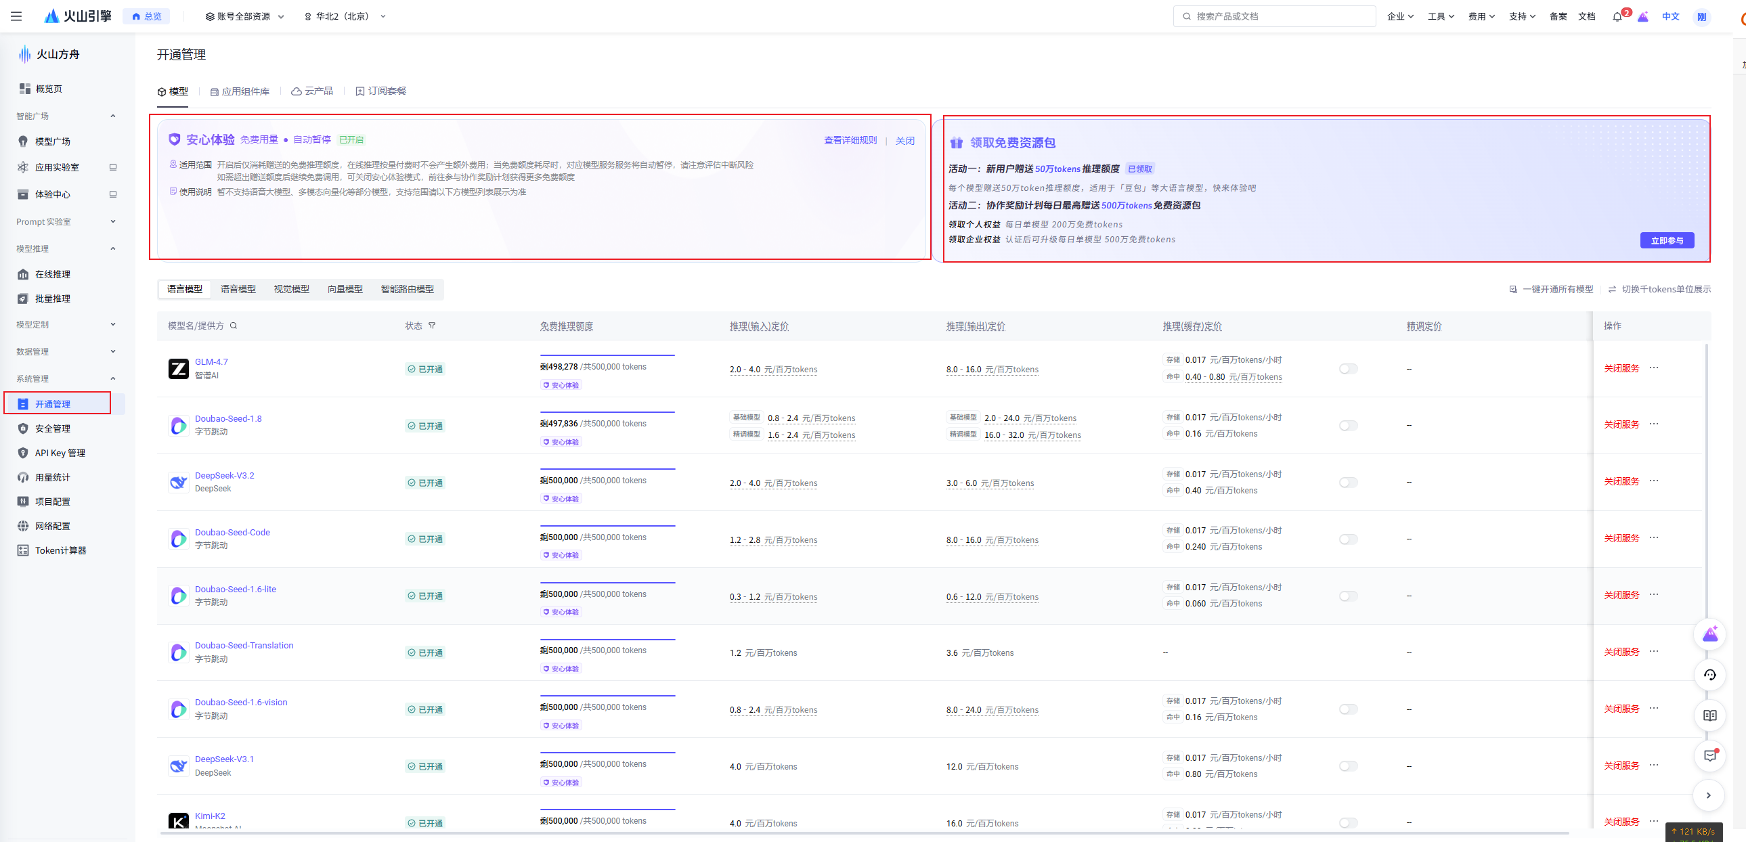Enable the cache switch for DeepSeek-V3.2
The width and height of the screenshot is (1746, 842).
point(1348,483)
